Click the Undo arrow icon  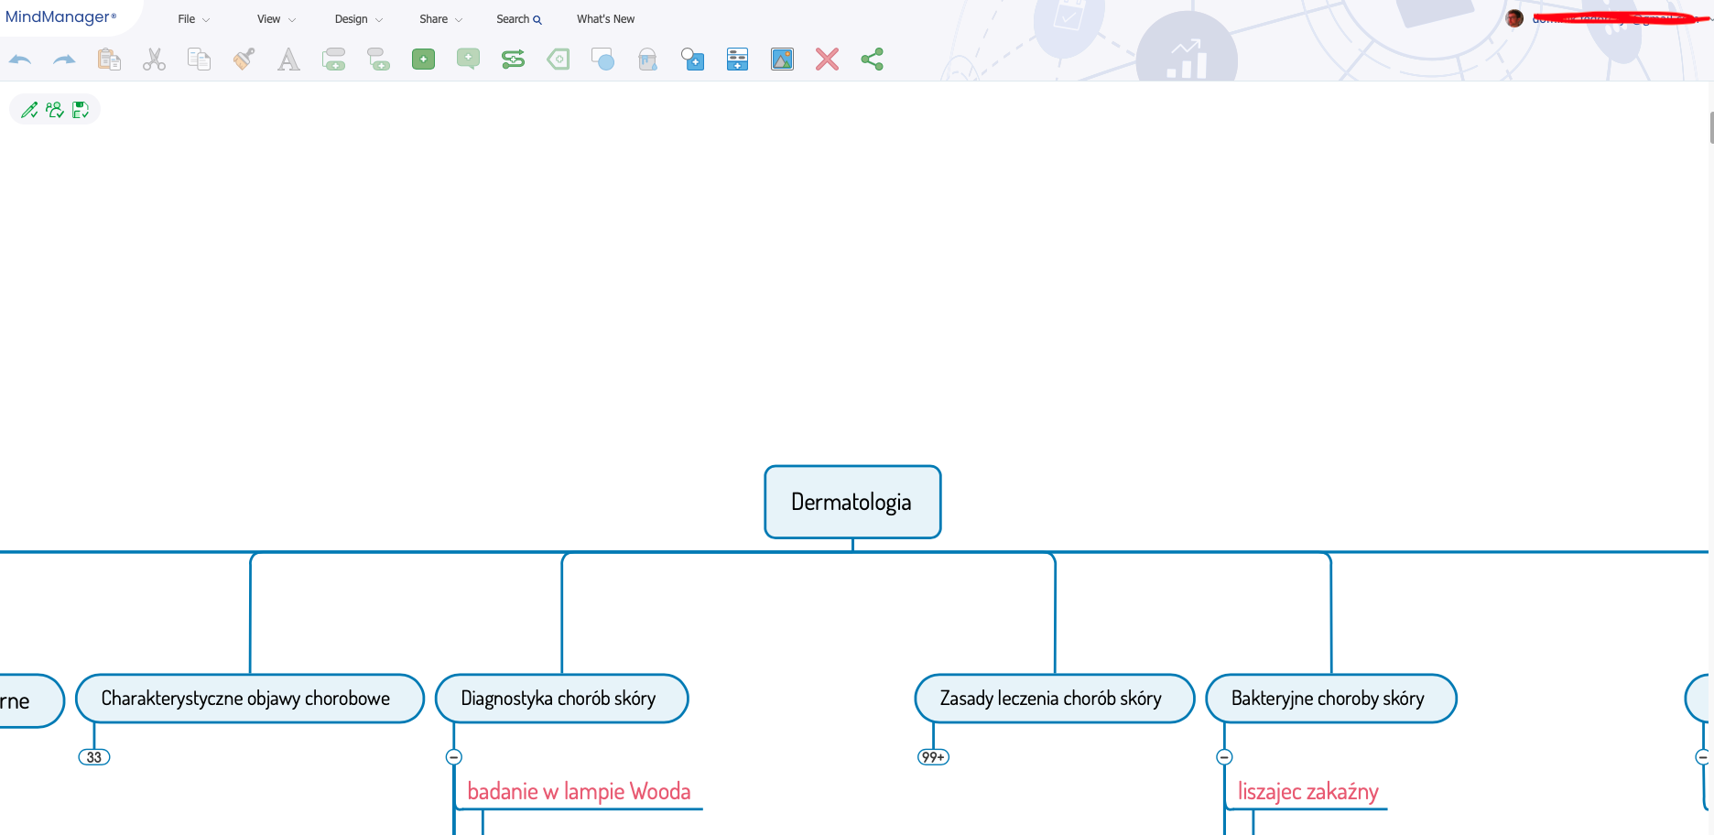tap(20, 60)
